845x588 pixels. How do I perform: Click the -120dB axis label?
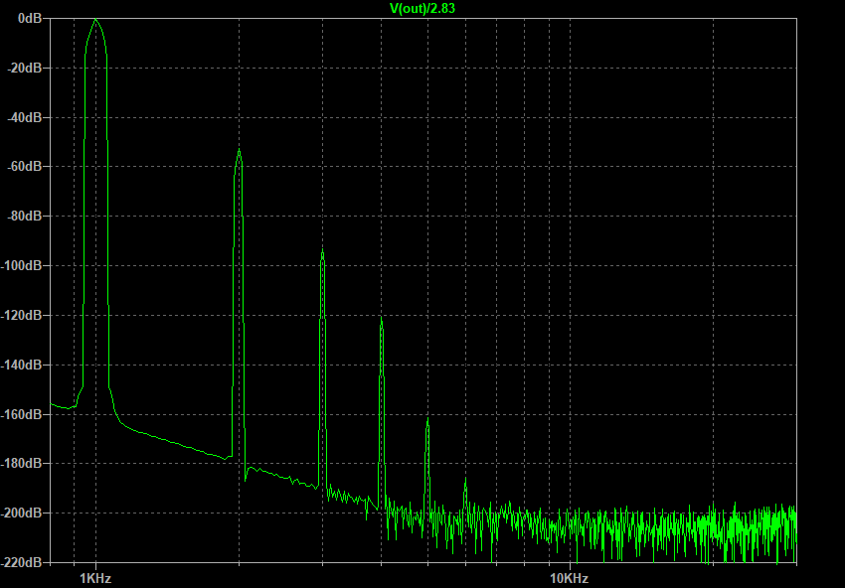[x=22, y=315]
